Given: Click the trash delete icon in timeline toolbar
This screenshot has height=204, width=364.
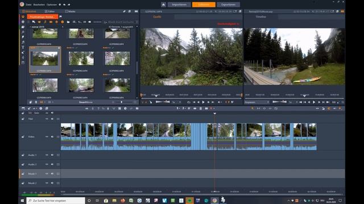Looking at the screenshot, I should (x=201, y=108).
